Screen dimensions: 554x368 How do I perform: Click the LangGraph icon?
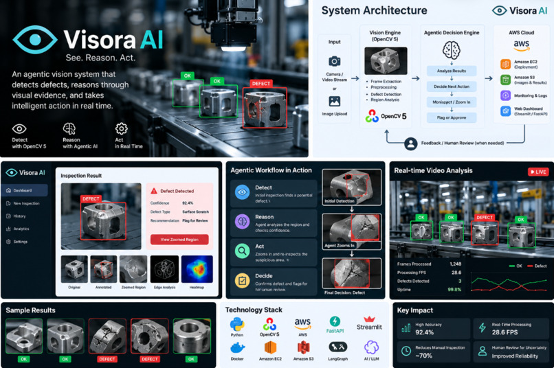(x=337, y=347)
